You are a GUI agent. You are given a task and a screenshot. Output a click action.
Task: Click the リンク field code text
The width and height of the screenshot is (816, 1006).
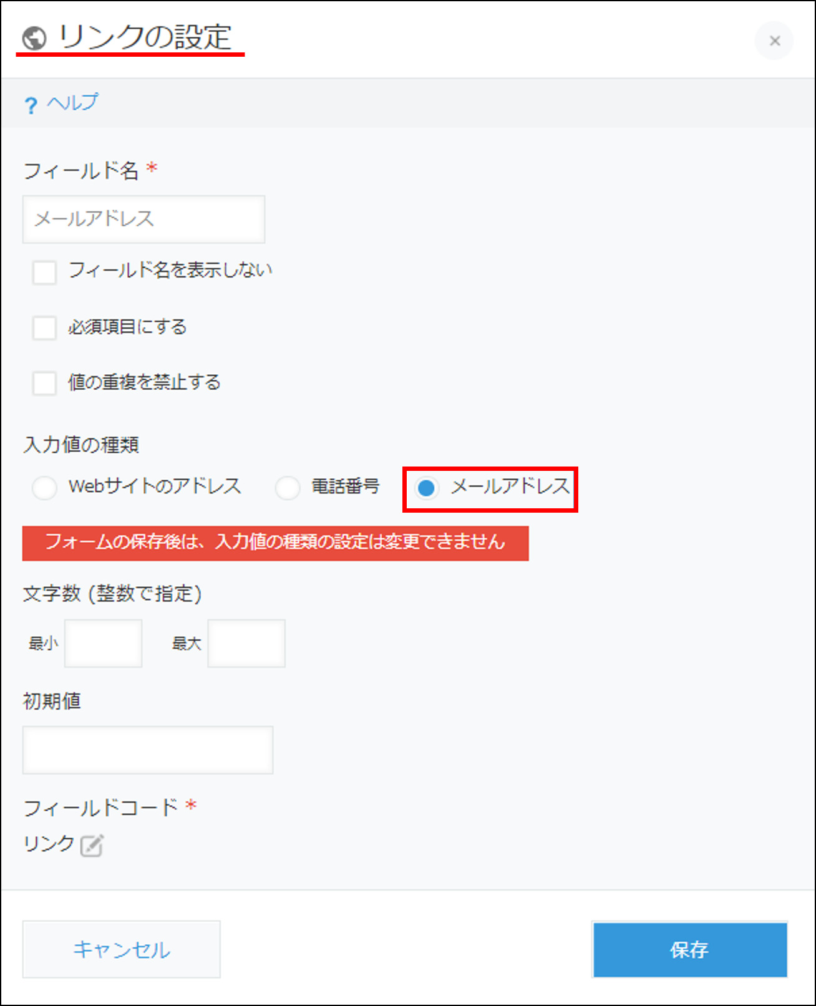pyautogui.click(x=49, y=844)
